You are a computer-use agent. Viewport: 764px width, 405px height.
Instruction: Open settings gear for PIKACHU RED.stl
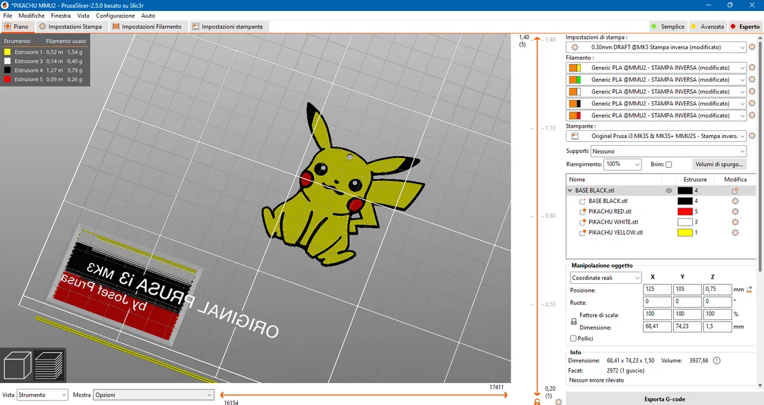click(x=735, y=211)
